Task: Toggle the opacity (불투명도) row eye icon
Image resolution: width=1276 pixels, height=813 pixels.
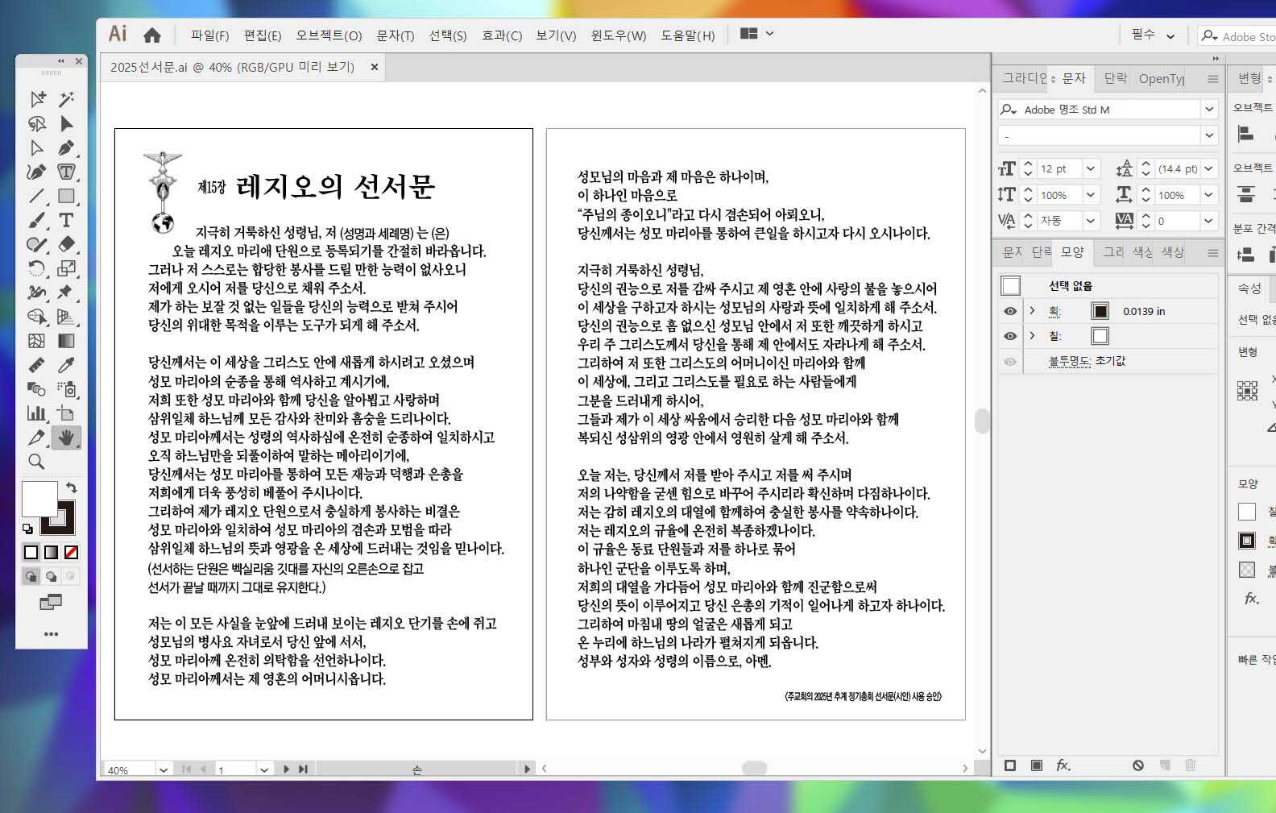Action: (x=1010, y=362)
